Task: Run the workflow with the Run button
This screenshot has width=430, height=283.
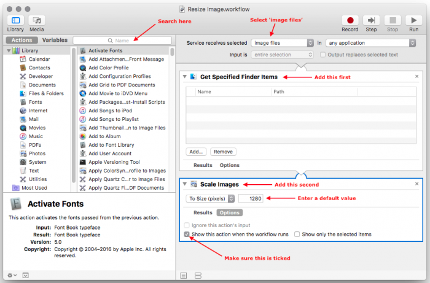Action: 413,20
